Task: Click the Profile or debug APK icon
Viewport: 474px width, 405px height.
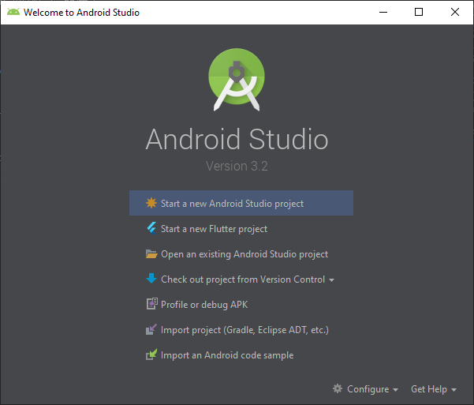Action: click(x=151, y=304)
